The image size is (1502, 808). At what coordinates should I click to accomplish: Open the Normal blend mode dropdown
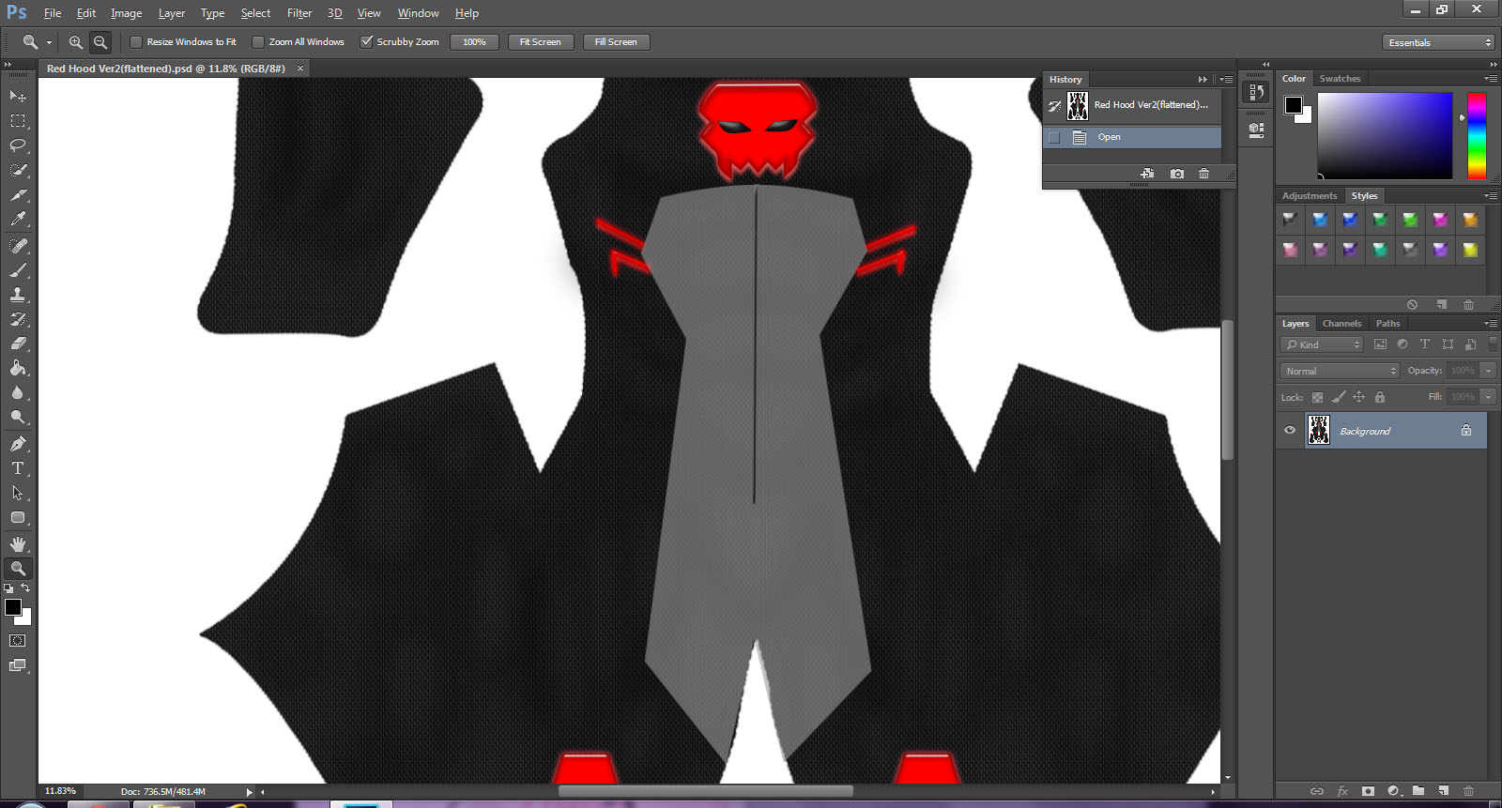[1339, 371]
